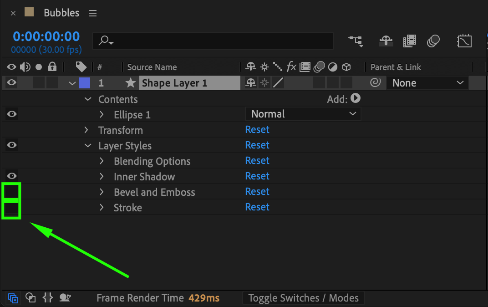488x307 pixels.
Task: Open the Graph Editor icon
Action: point(464,41)
